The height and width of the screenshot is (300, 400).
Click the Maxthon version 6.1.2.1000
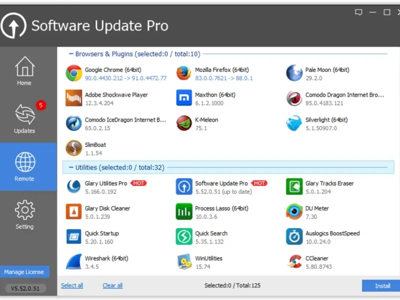209,103
